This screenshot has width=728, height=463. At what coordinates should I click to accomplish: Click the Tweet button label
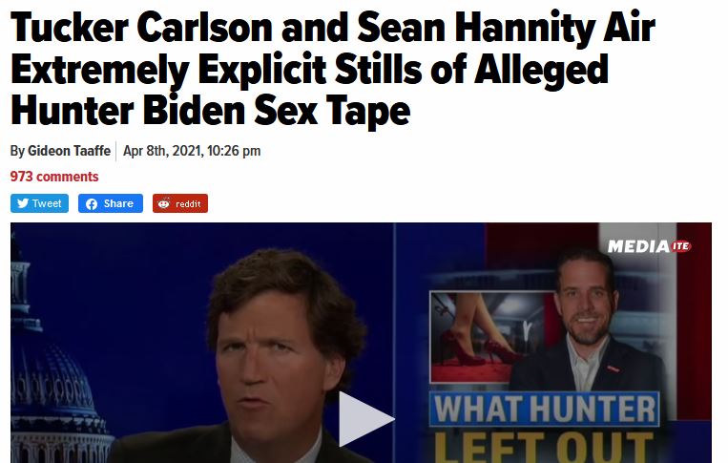47,203
